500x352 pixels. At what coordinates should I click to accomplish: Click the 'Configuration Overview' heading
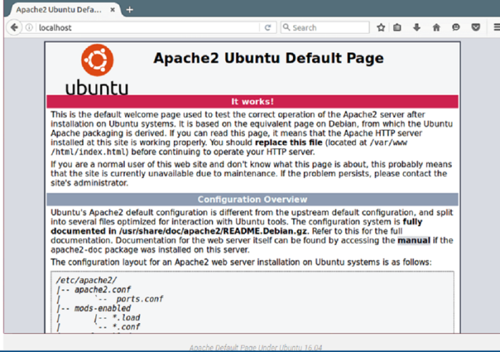tap(252, 200)
